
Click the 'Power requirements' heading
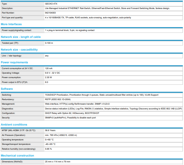14,62
